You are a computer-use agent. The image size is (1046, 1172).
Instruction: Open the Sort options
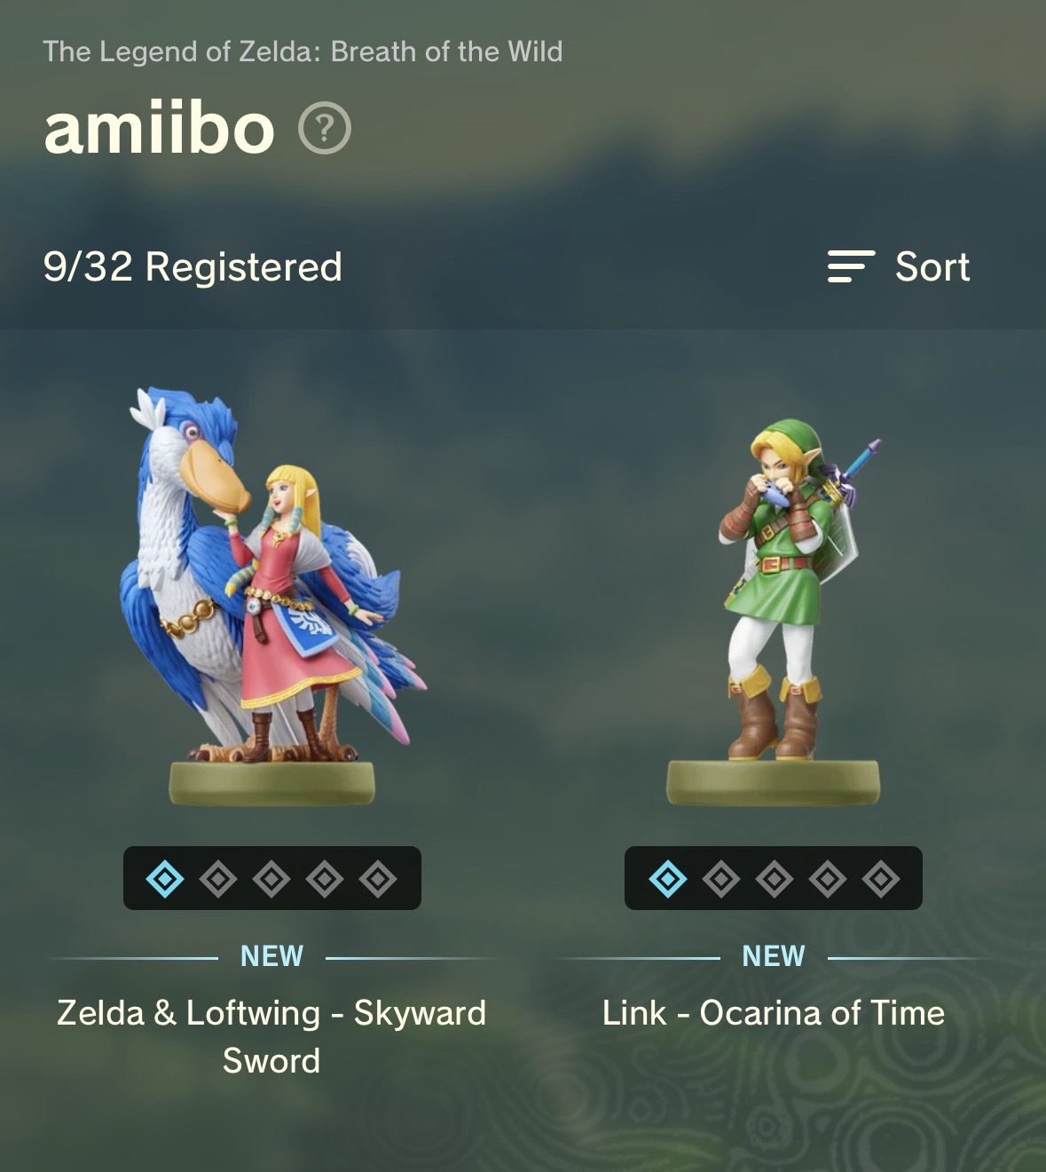pyautogui.click(x=899, y=266)
